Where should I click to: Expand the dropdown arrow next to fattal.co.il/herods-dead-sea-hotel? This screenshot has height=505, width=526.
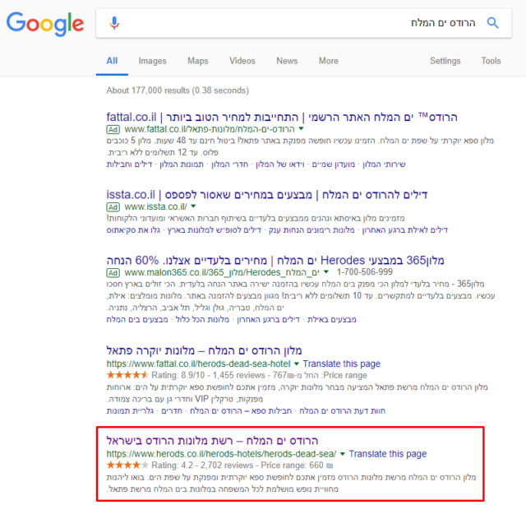[x=297, y=364]
